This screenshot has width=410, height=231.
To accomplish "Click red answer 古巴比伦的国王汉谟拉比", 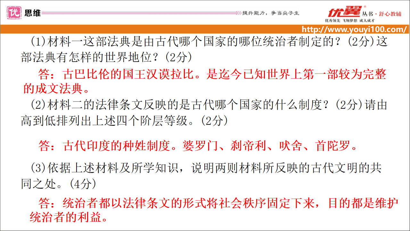I will [129, 74].
